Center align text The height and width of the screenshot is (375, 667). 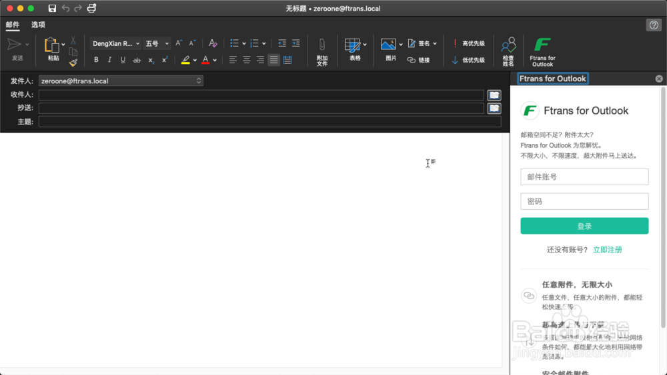(x=246, y=60)
